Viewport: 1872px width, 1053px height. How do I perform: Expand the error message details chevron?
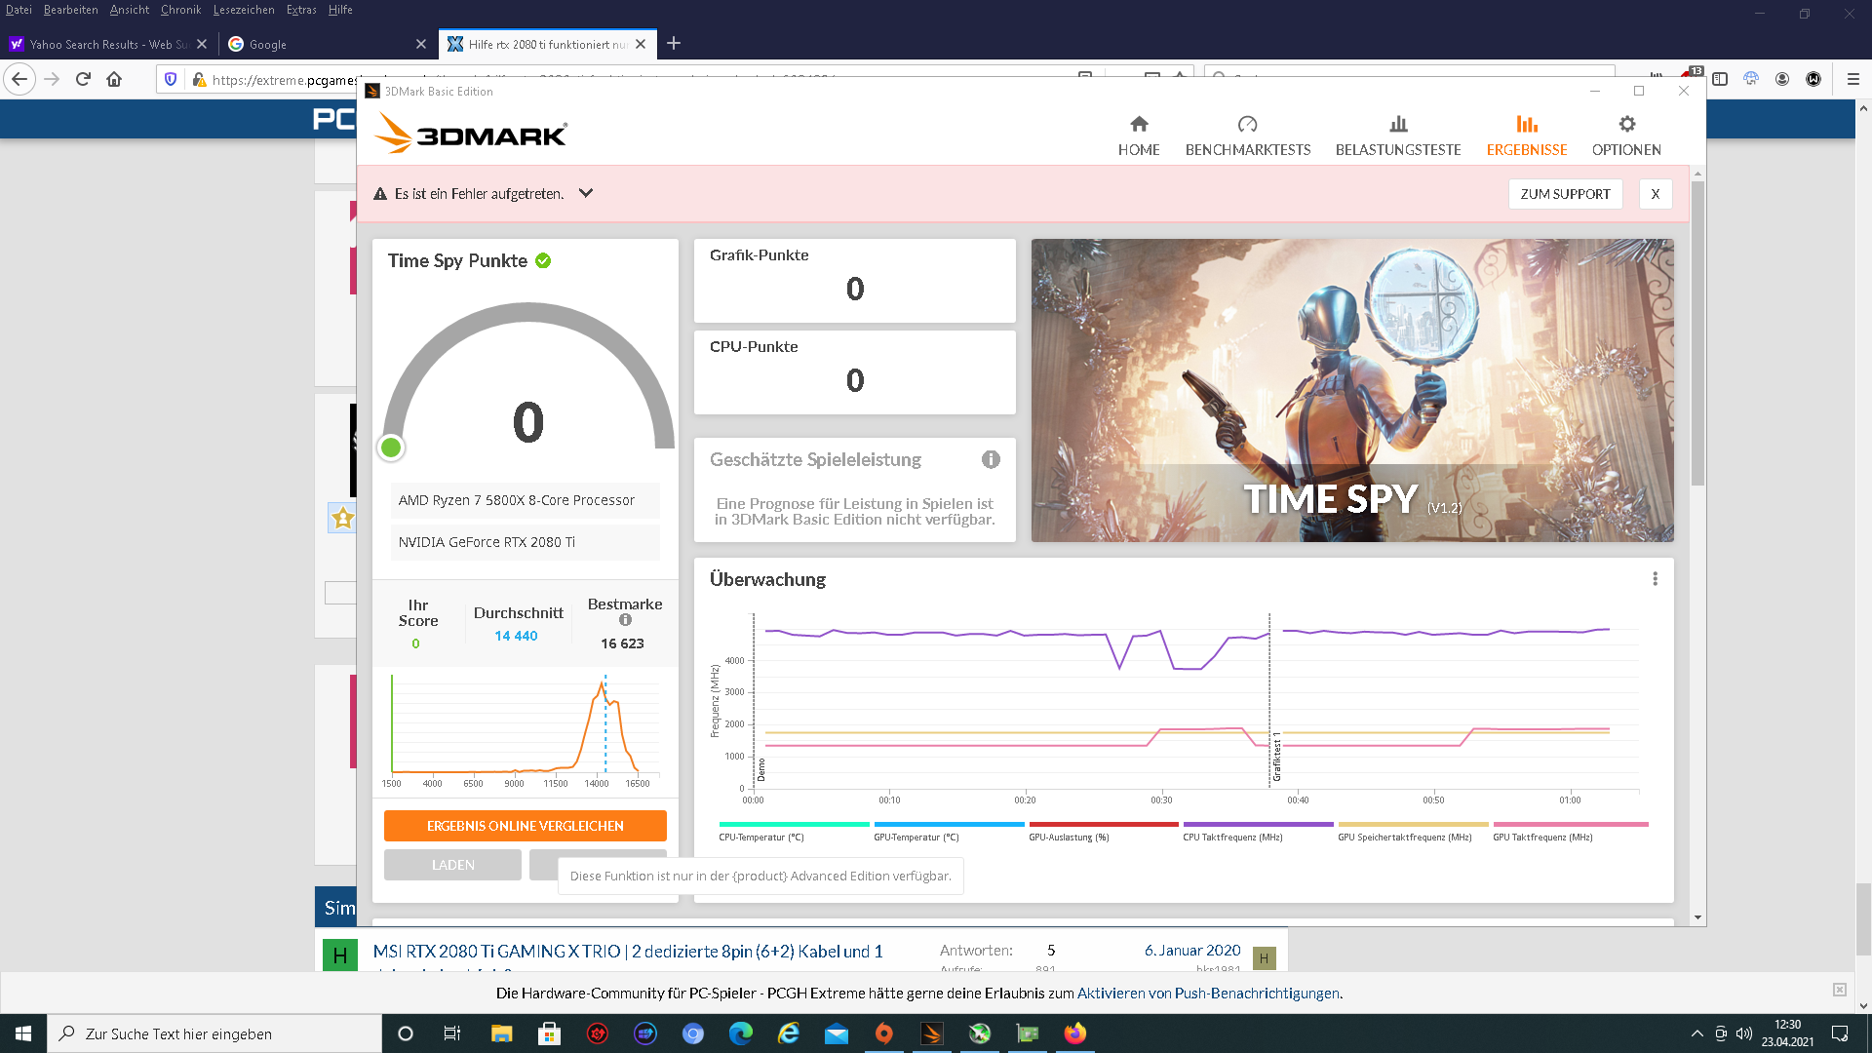[586, 193]
